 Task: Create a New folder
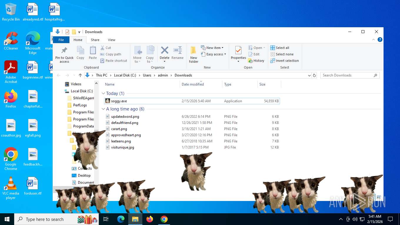(x=194, y=54)
